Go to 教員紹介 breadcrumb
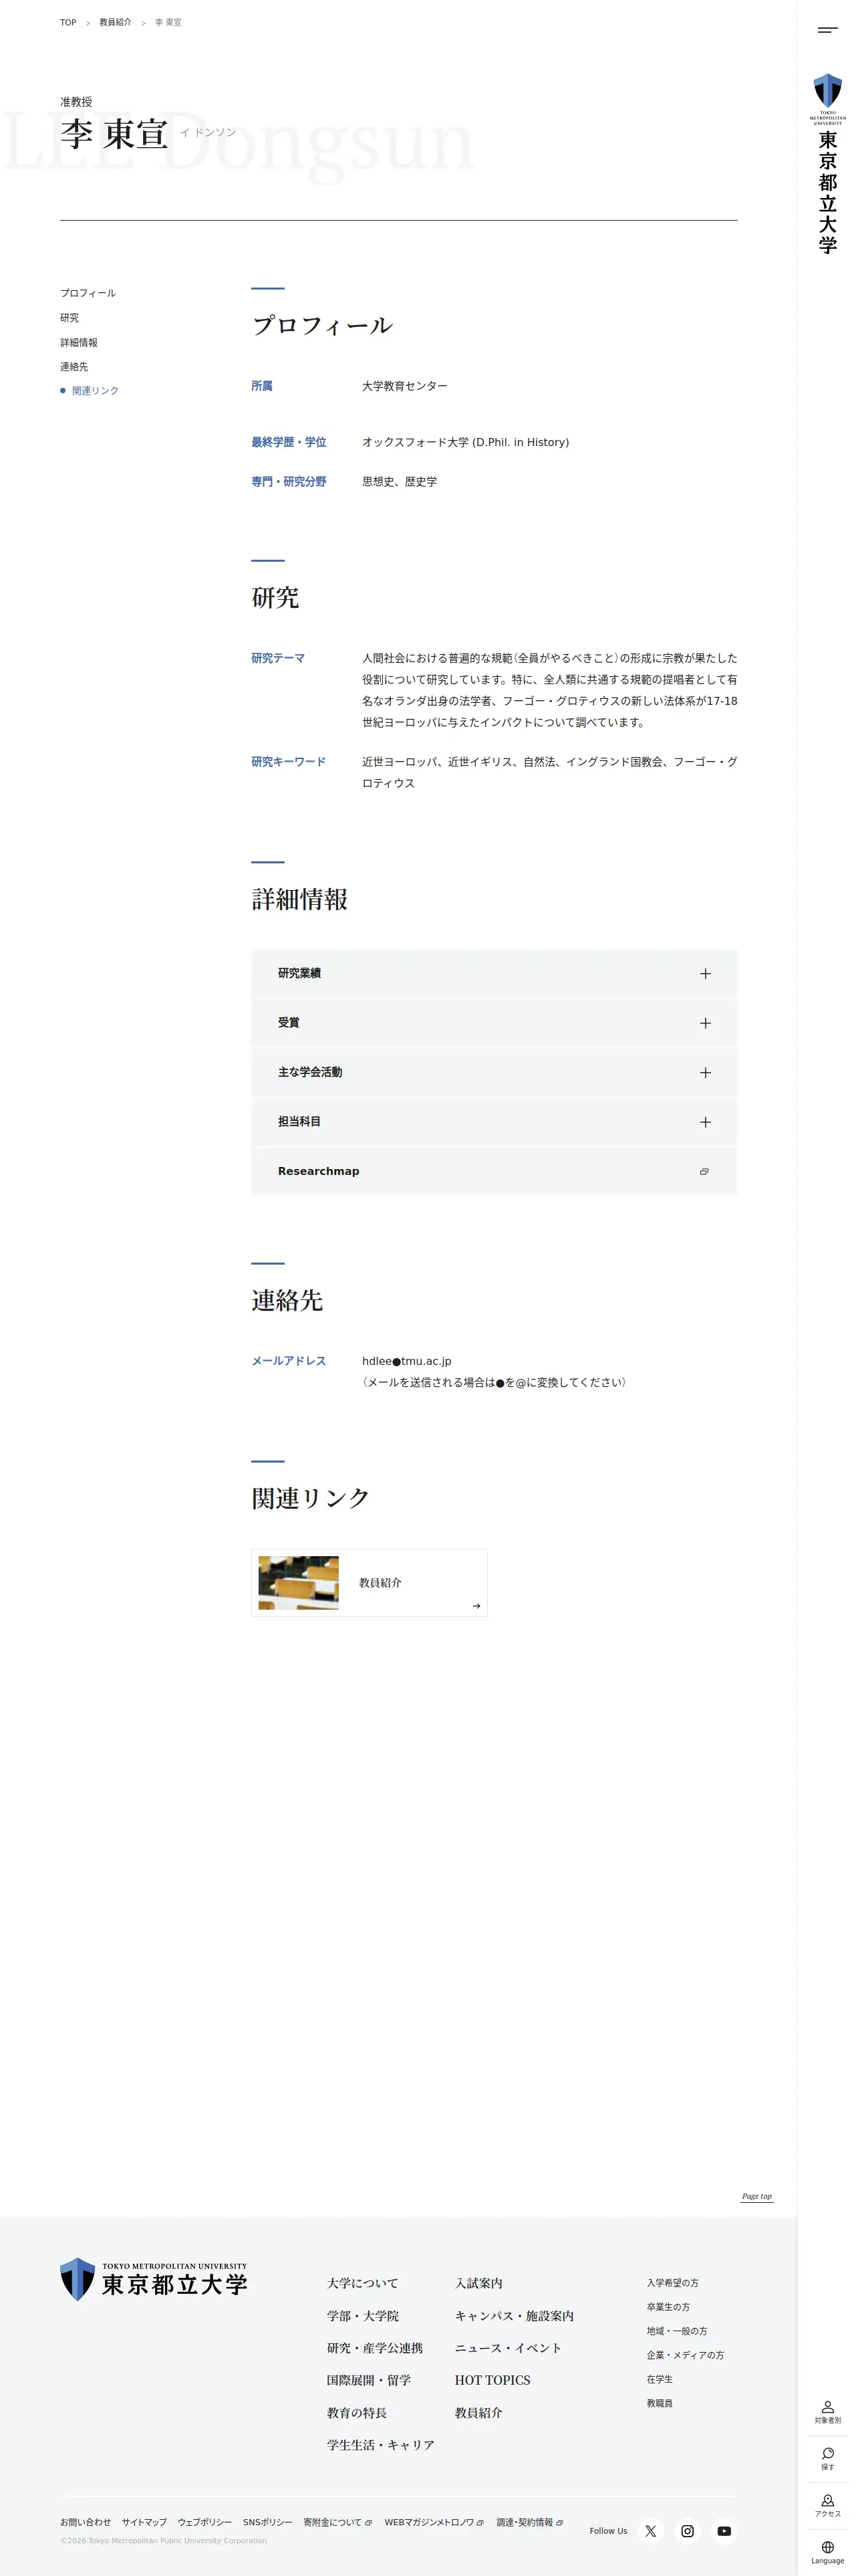Screen dimensions: 858x2576 [x=115, y=22]
